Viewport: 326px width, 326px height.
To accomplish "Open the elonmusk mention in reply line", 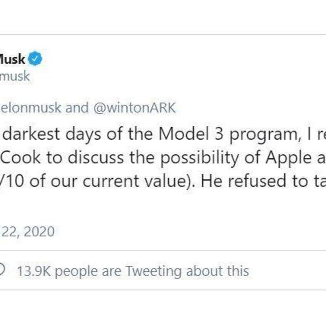I will pos(31,108).
